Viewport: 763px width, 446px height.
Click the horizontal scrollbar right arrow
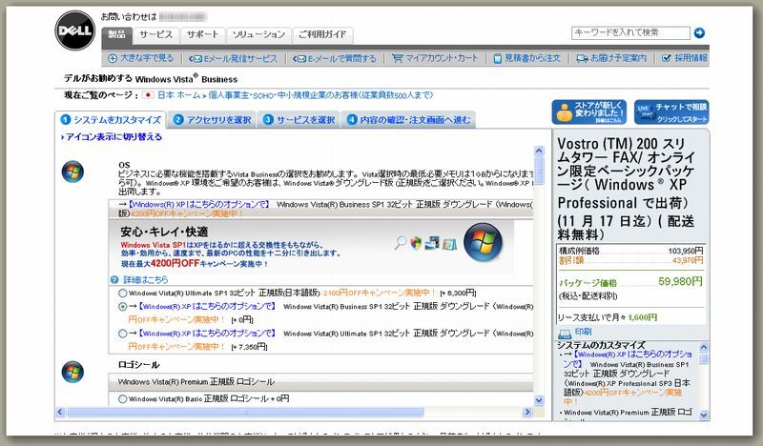click(x=527, y=412)
